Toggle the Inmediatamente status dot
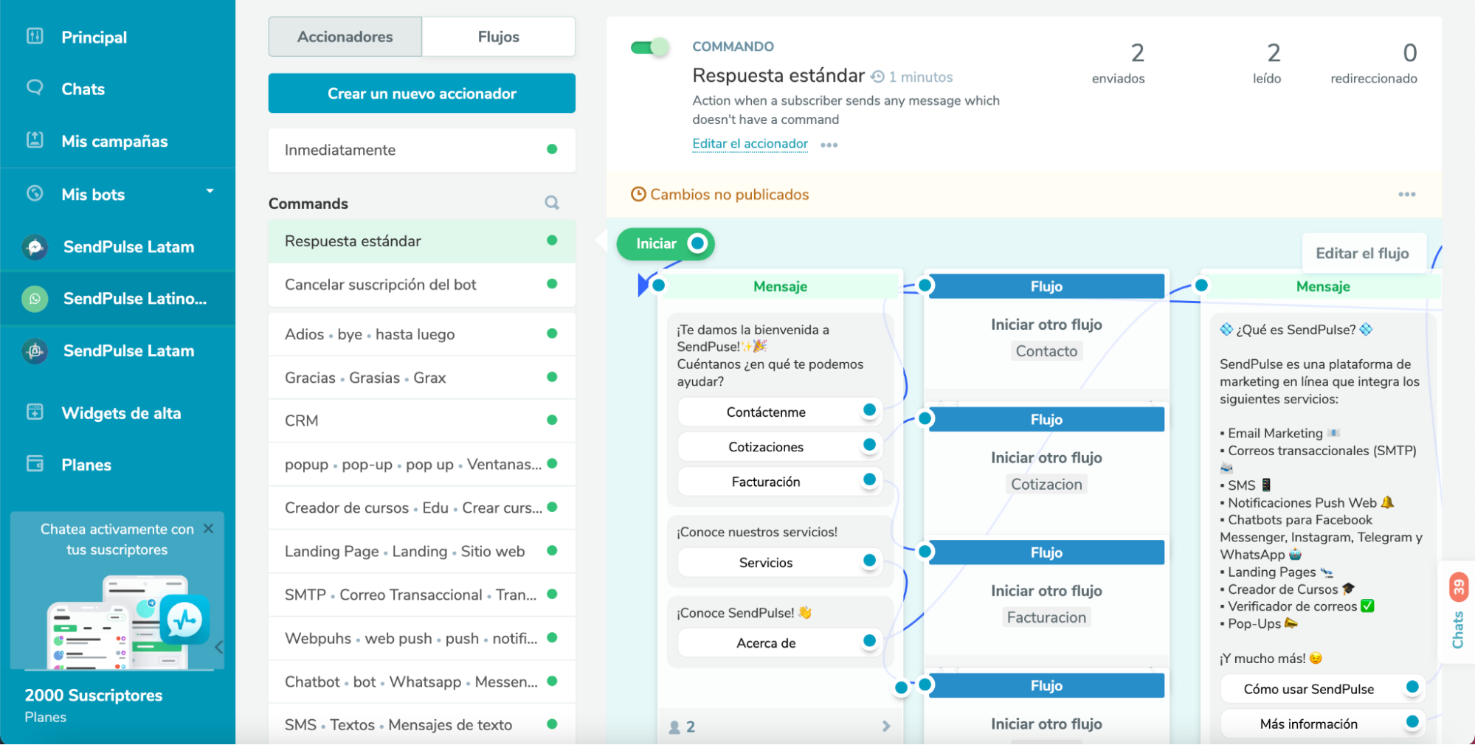This screenshot has width=1475, height=745. [x=552, y=149]
